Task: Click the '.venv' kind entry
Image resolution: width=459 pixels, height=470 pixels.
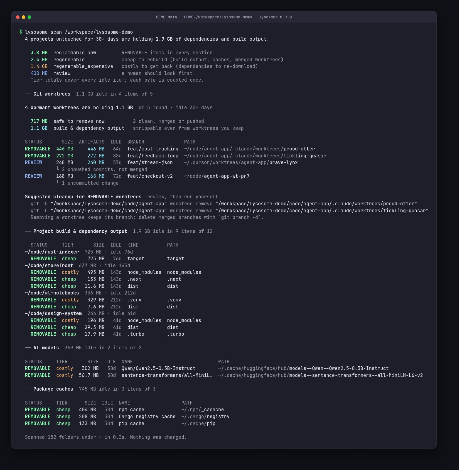Action: point(134,300)
